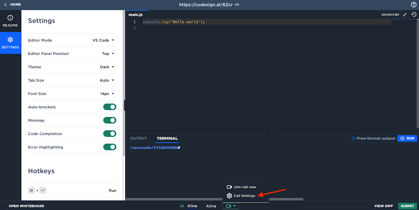Open the Theme Dark dropdown
419x210 pixels.
point(107,67)
